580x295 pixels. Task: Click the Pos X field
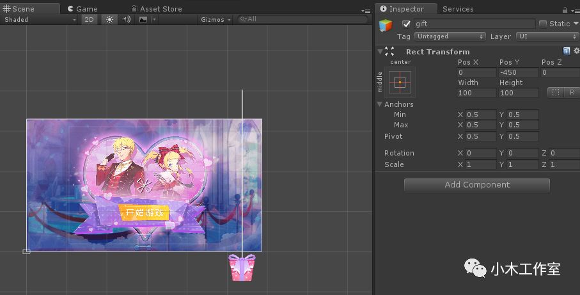(476, 72)
